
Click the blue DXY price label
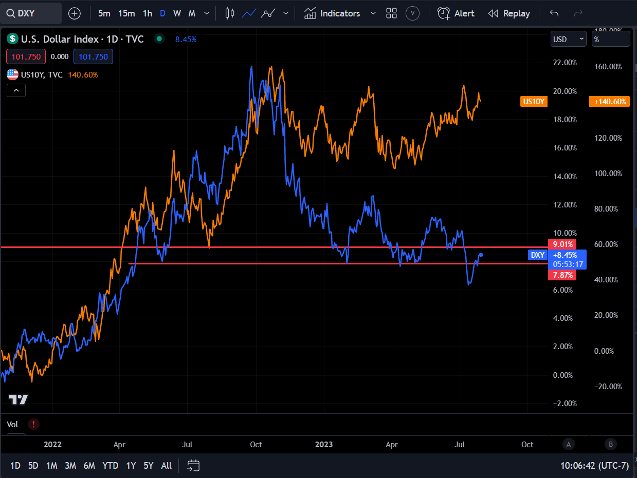pos(538,255)
